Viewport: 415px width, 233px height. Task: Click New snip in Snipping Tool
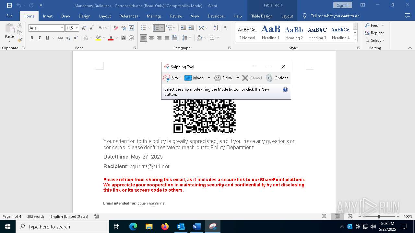(171, 78)
